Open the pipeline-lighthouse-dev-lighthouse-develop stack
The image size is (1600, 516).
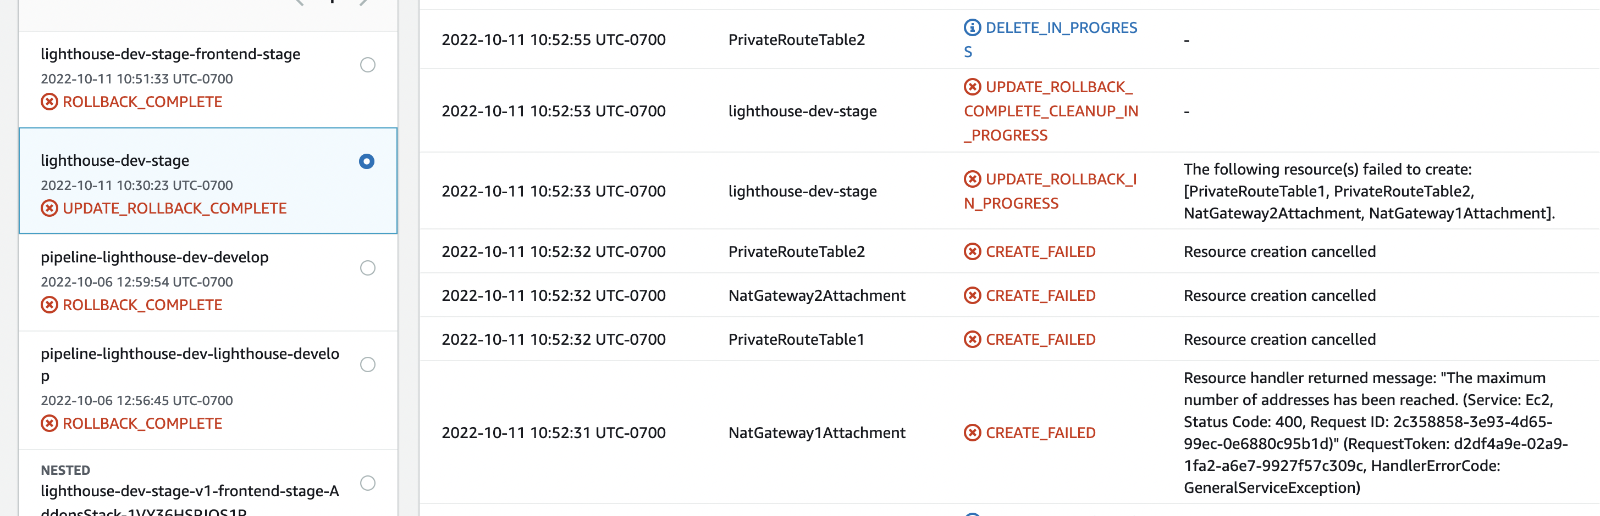(191, 354)
